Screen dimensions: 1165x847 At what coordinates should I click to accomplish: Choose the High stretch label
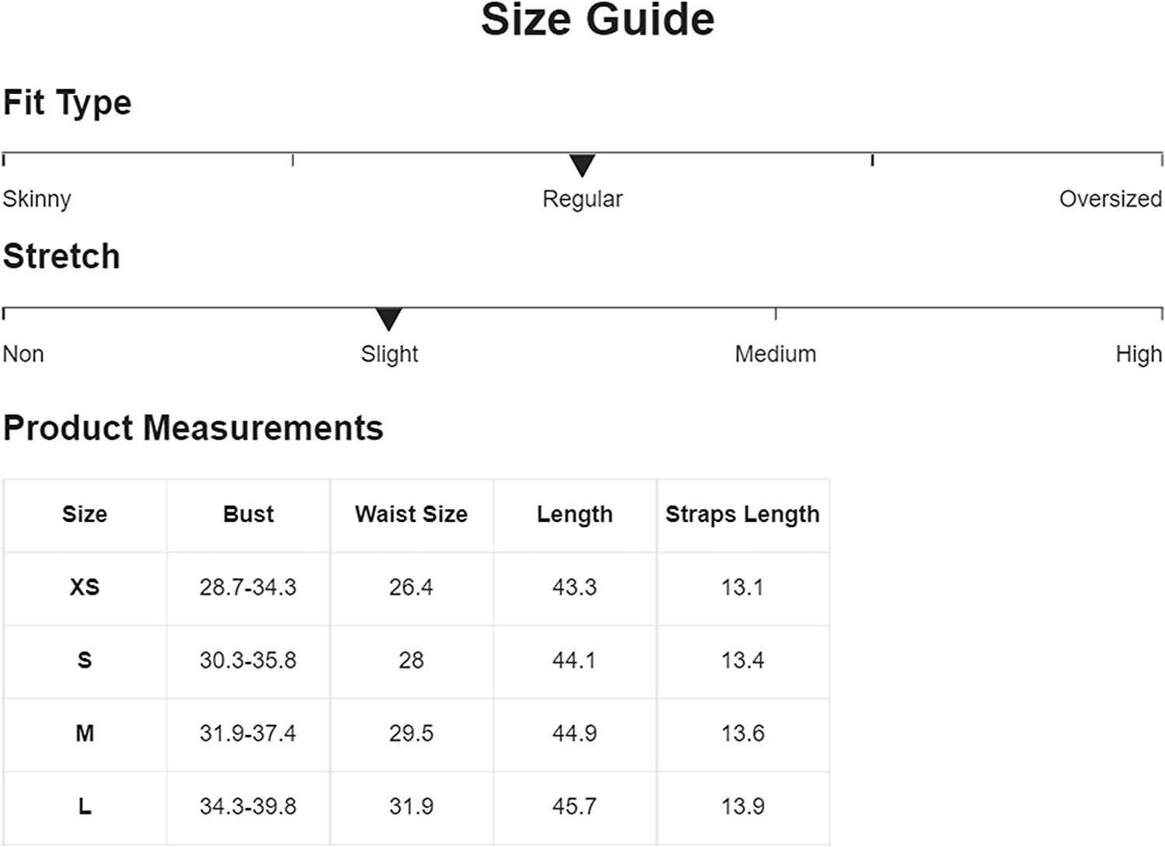[1139, 354]
